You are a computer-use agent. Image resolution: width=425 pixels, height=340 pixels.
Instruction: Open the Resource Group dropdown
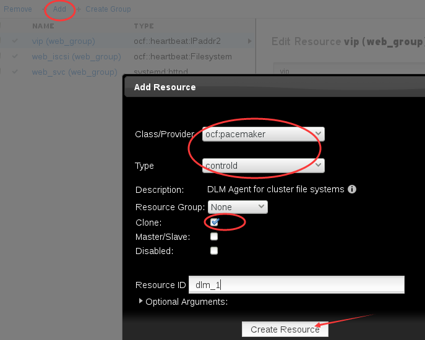click(238, 207)
